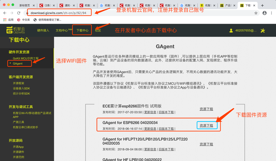Switch to the 新标签页 tab

pyautogui.click(x=25, y=5)
